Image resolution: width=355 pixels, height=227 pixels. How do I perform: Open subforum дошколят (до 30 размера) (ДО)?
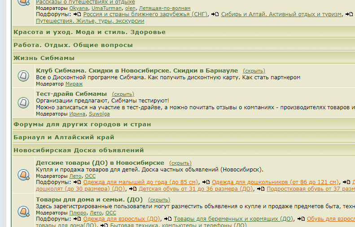click(x=80, y=189)
